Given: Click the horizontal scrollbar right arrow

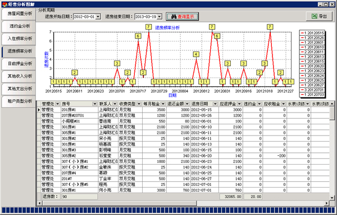Looking at the screenshot, I should pos(327,203).
